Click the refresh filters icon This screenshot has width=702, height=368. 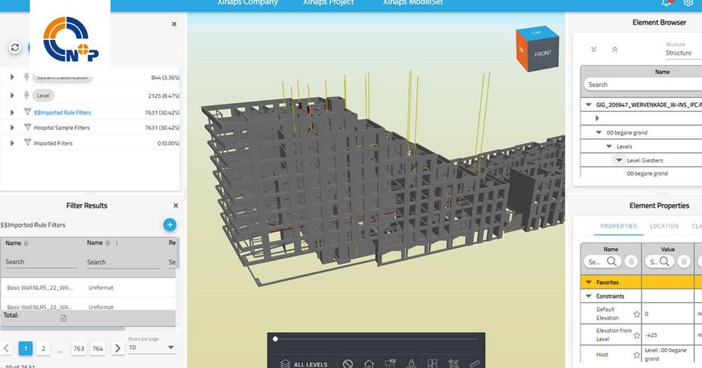[x=15, y=48]
